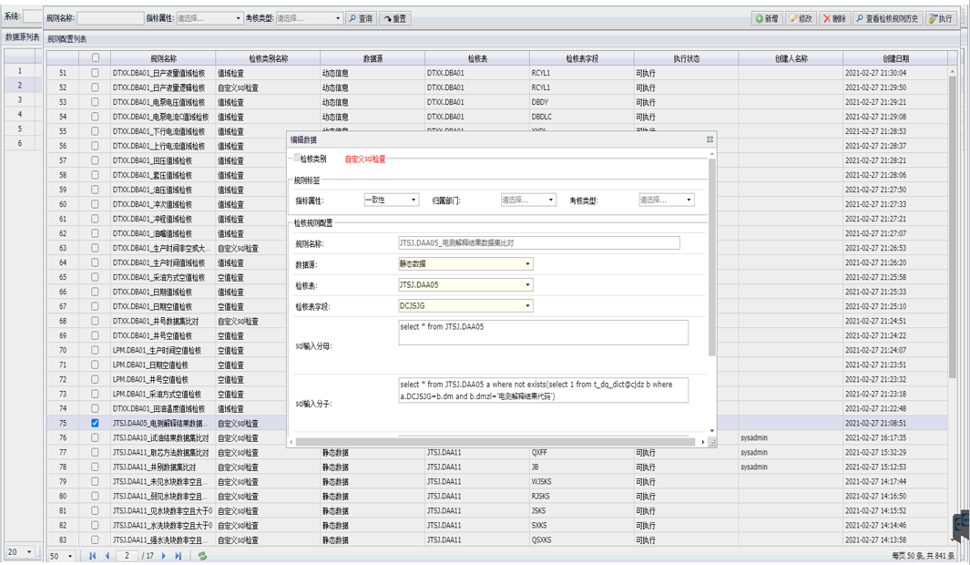Sort by the 检核表 column header
The height and width of the screenshot is (565, 970).
point(477,59)
